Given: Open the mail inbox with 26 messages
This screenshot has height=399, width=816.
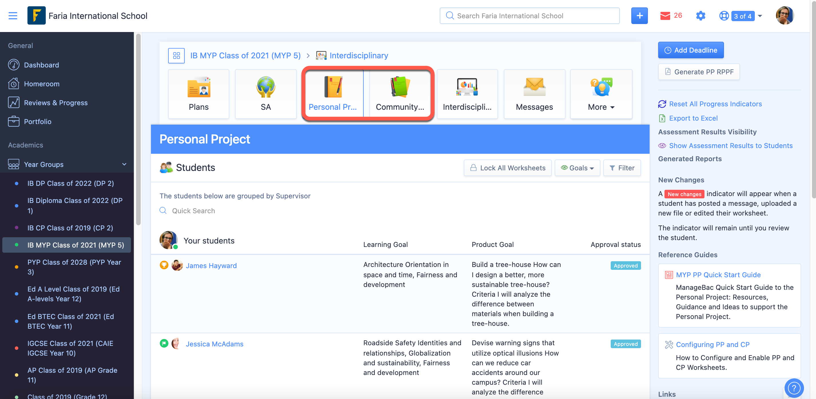Looking at the screenshot, I should 671,15.
